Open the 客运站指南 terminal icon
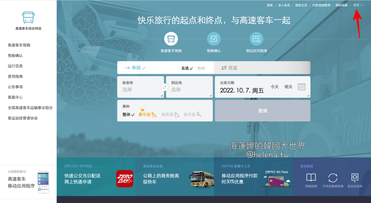Viewport: 371px width, 203px height. (355, 178)
